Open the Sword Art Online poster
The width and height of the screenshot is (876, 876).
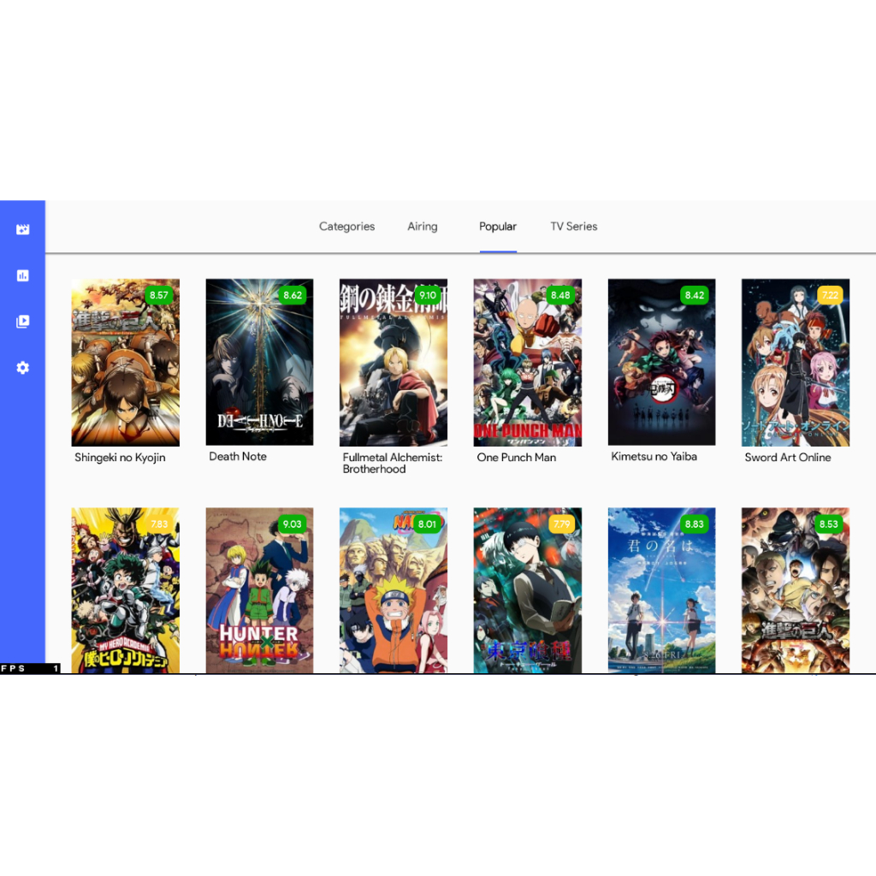tap(796, 362)
